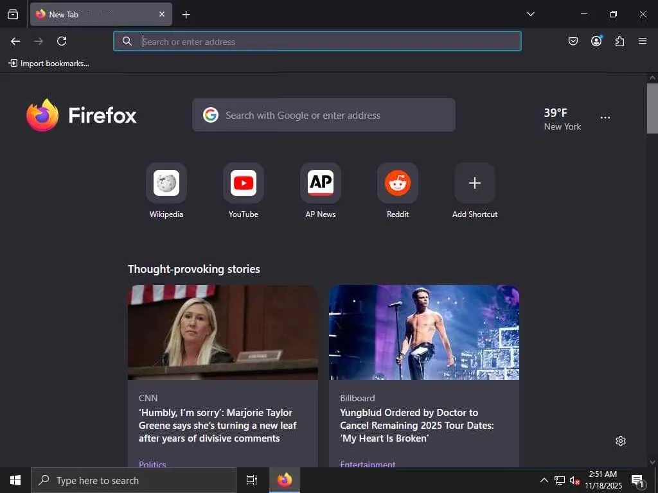Click the Billboard source label
The height and width of the screenshot is (493, 658).
click(x=357, y=398)
